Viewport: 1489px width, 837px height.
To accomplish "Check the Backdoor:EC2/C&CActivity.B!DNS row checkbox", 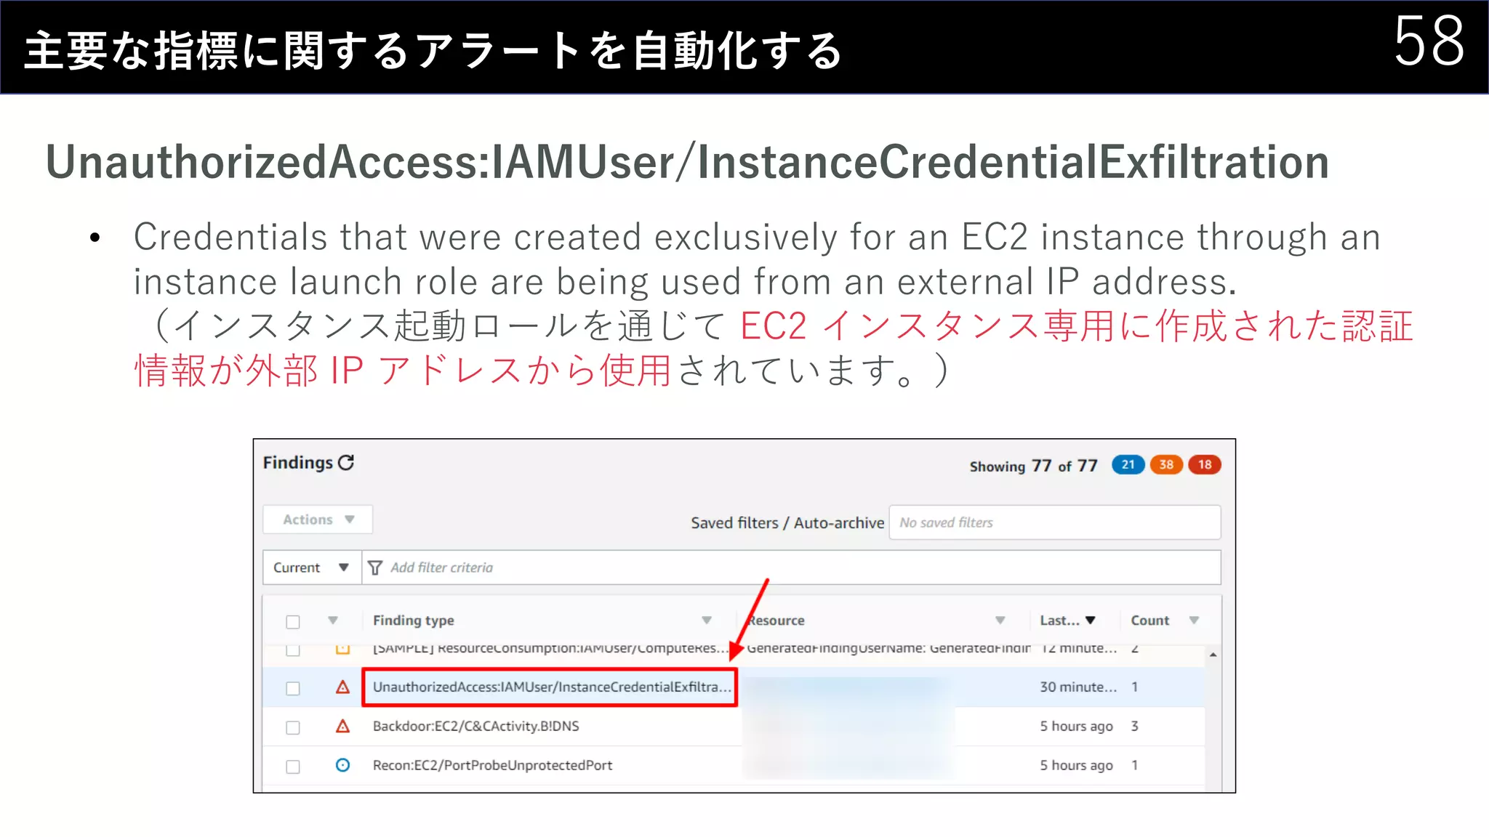I will pyautogui.click(x=293, y=727).
